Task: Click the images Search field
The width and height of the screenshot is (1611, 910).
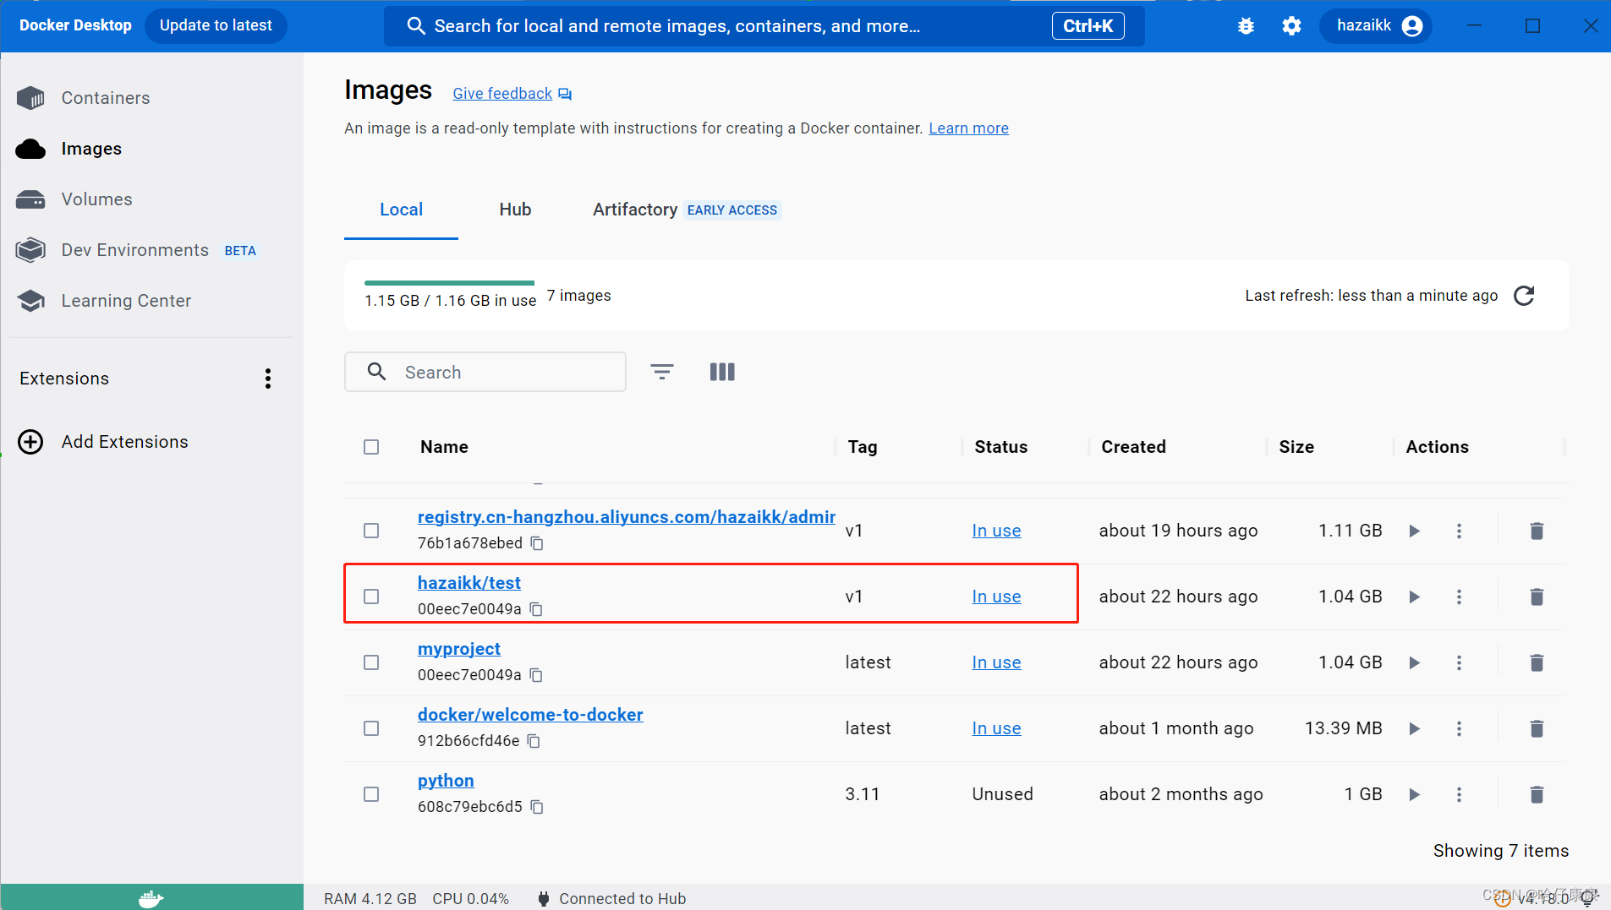Action: pos(485,372)
